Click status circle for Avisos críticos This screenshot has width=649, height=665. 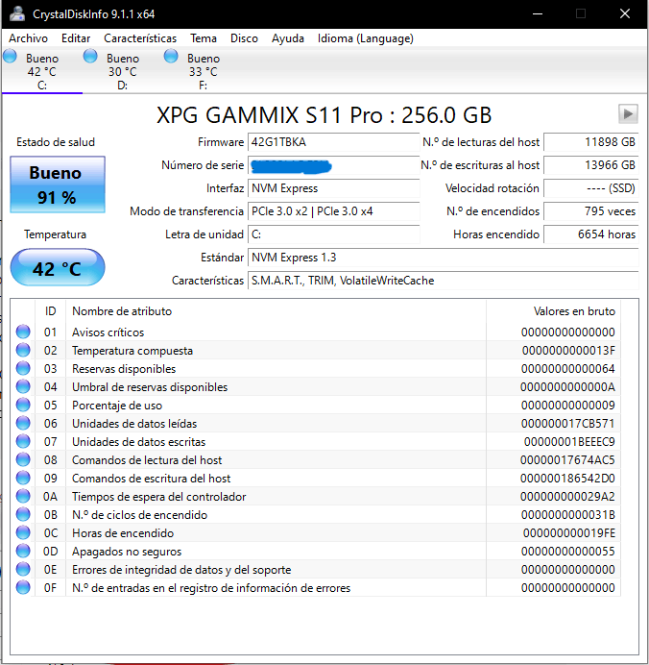coord(23,332)
